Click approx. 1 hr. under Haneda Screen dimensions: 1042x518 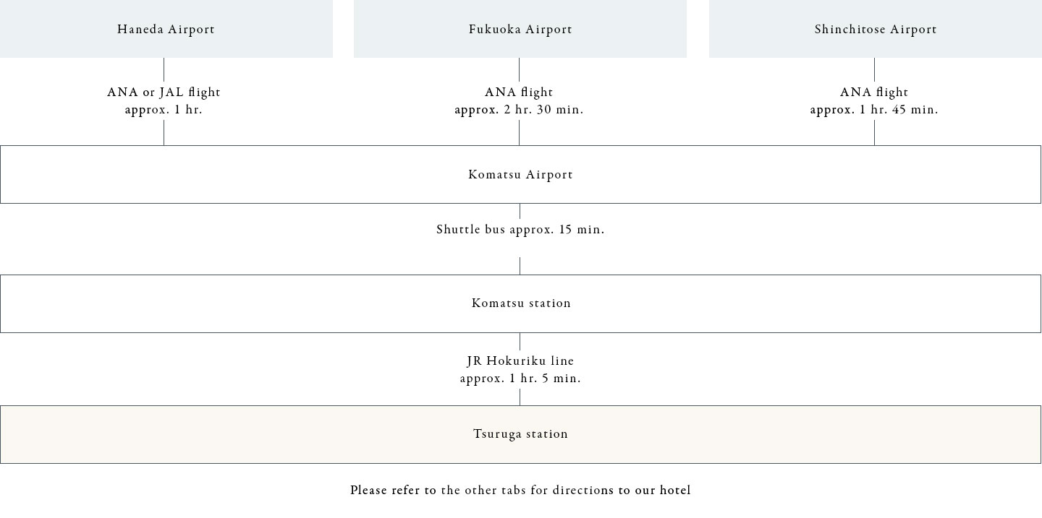tap(164, 110)
